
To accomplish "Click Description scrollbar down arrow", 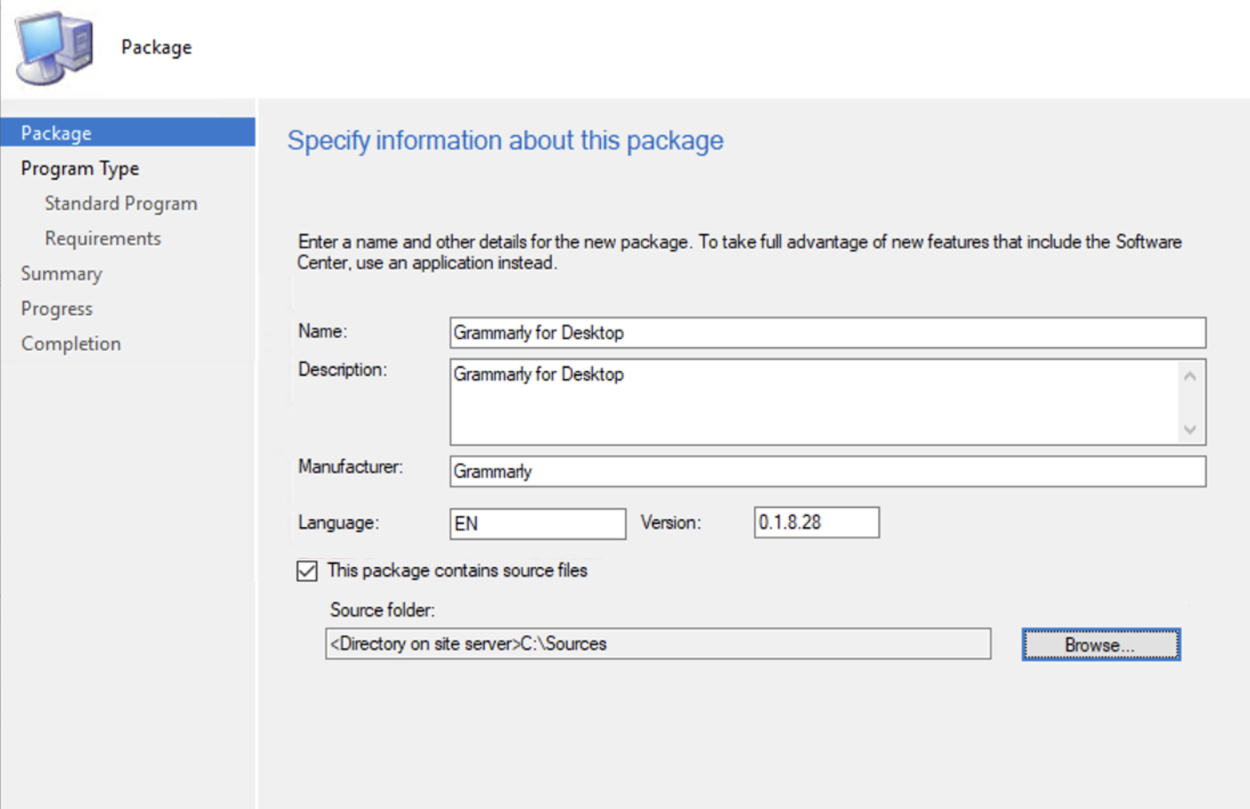I will click(x=1190, y=429).
